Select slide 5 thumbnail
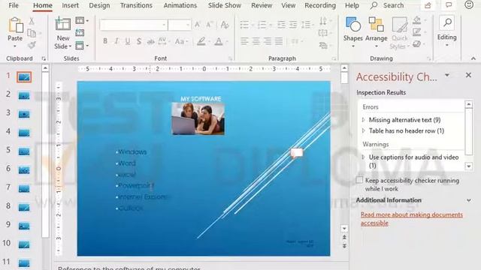 [x=24, y=151]
